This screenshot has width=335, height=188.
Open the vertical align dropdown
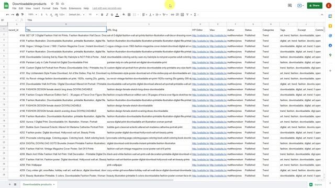tap(151, 15)
